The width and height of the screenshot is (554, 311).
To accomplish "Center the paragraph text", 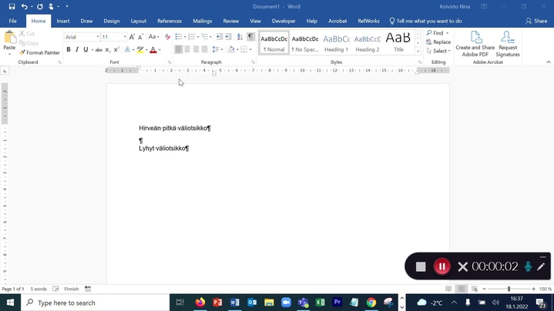I will point(187,49).
